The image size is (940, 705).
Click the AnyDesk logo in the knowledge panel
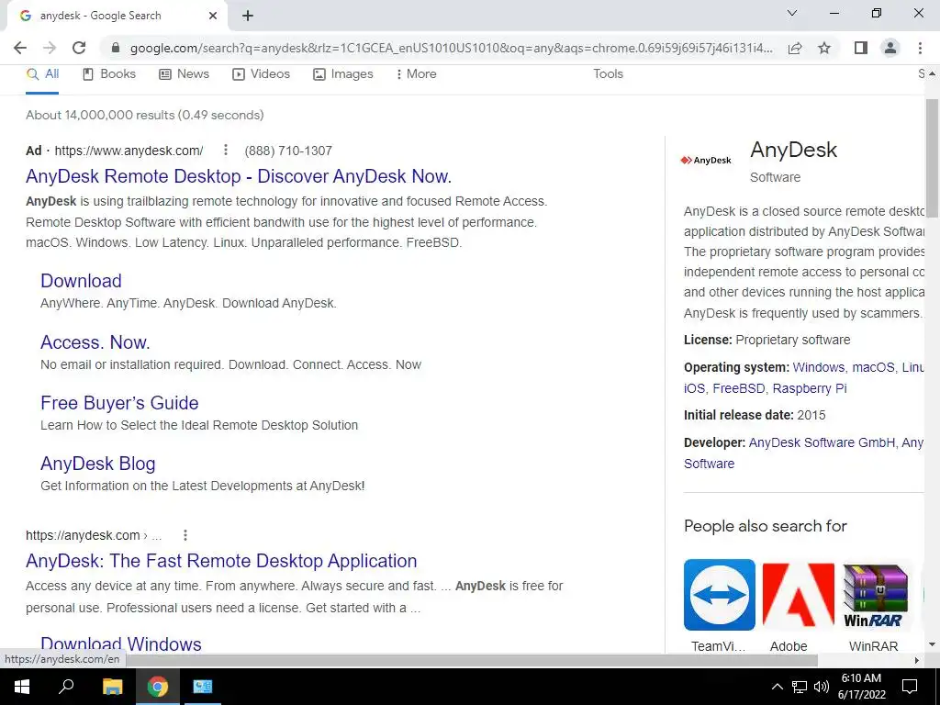[706, 160]
